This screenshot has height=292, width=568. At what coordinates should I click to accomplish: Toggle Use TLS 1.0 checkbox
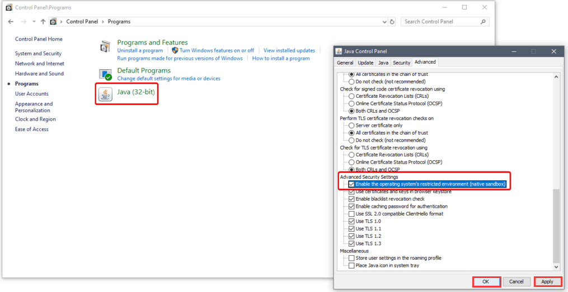(x=351, y=221)
